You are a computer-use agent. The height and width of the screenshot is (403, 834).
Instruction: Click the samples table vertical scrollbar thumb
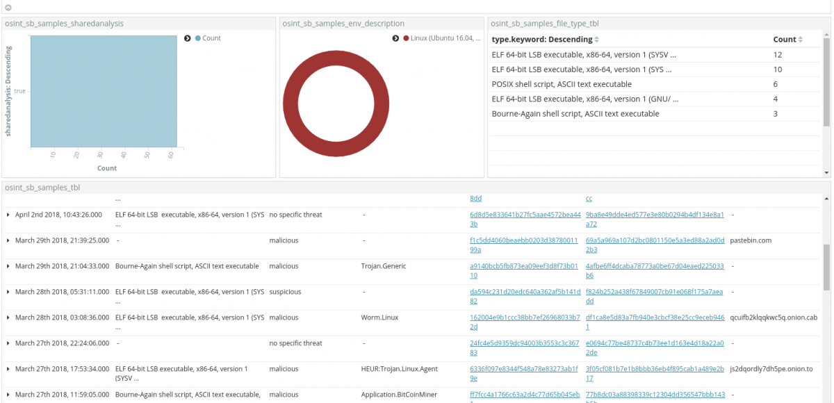coord(826,266)
